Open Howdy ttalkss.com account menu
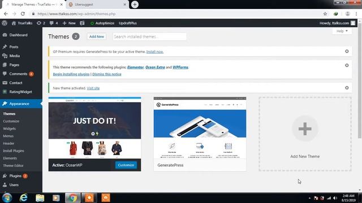362x203 pixels. [337, 23]
